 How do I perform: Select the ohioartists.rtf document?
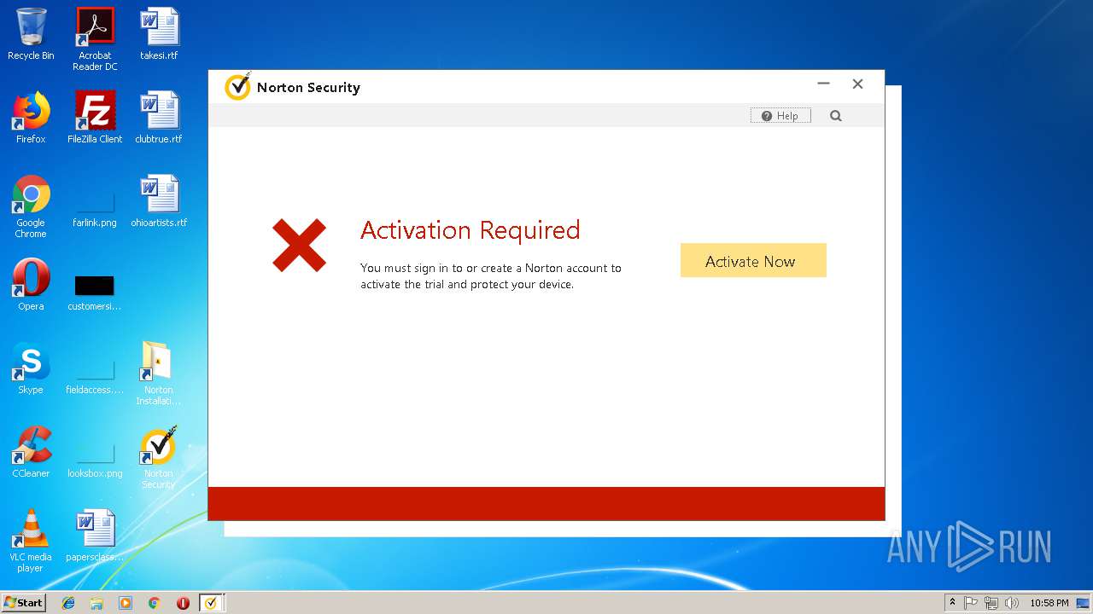(x=159, y=201)
